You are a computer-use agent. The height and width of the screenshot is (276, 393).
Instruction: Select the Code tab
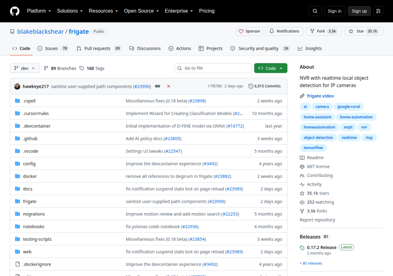[x=21, y=48]
